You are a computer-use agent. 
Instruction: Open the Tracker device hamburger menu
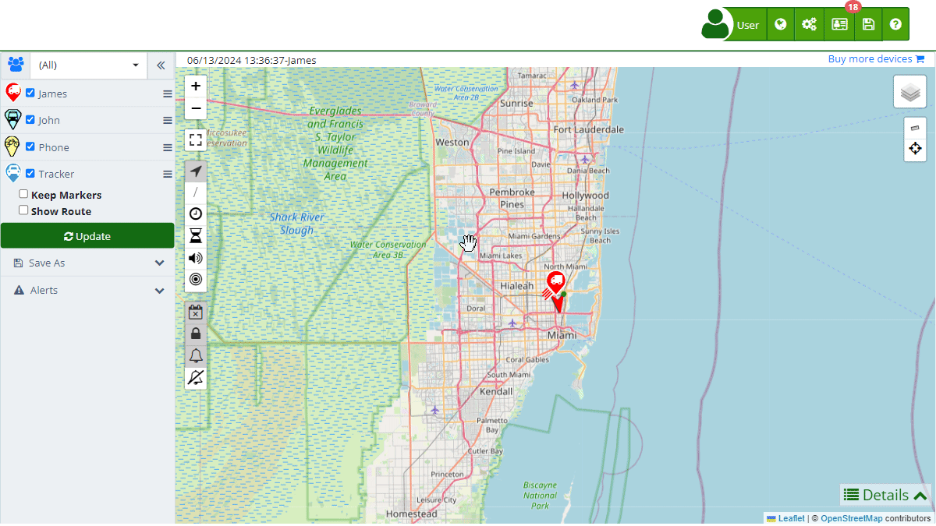click(167, 175)
